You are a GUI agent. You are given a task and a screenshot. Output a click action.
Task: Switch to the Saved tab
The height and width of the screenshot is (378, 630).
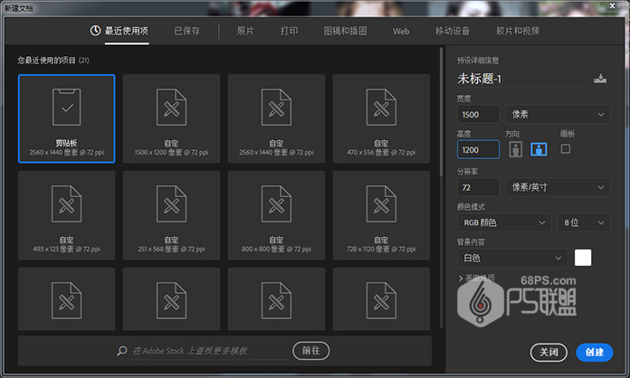[186, 31]
